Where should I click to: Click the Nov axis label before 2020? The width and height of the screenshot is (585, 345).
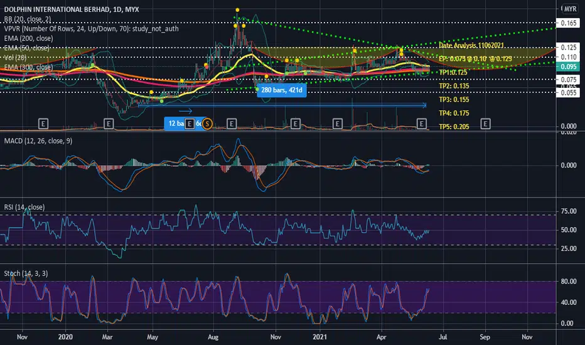(22, 337)
